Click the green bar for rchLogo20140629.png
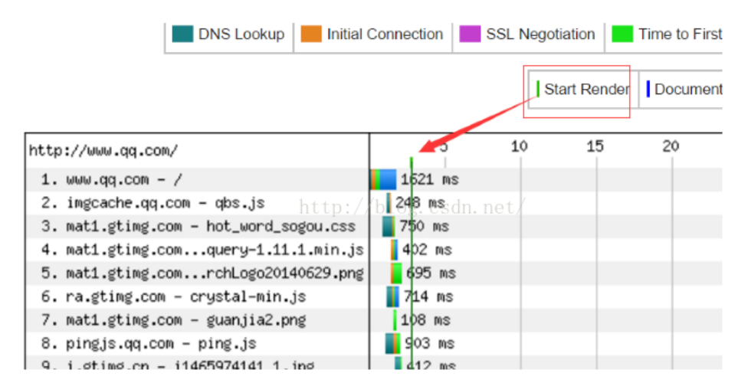The width and height of the screenshot is (738, 386). [396, 273]
